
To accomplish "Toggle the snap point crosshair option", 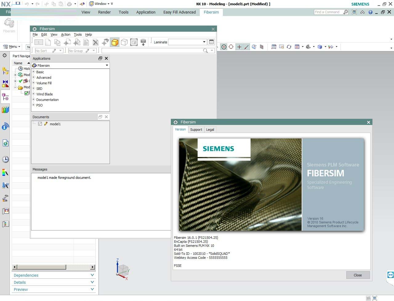I will [x=239, y=47].
